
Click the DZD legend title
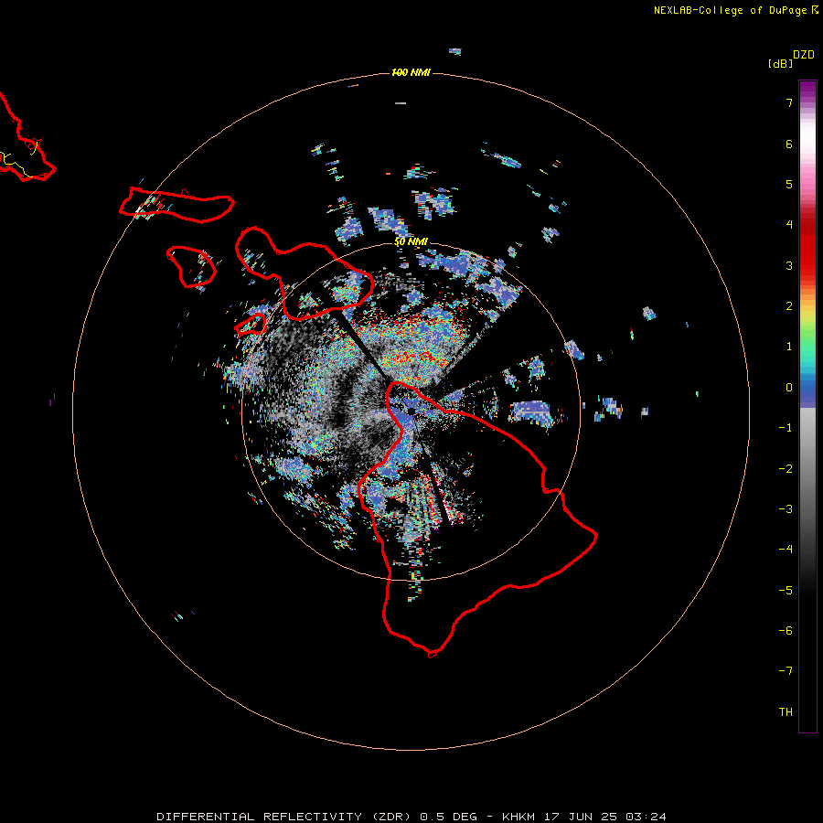pos(803,55)
